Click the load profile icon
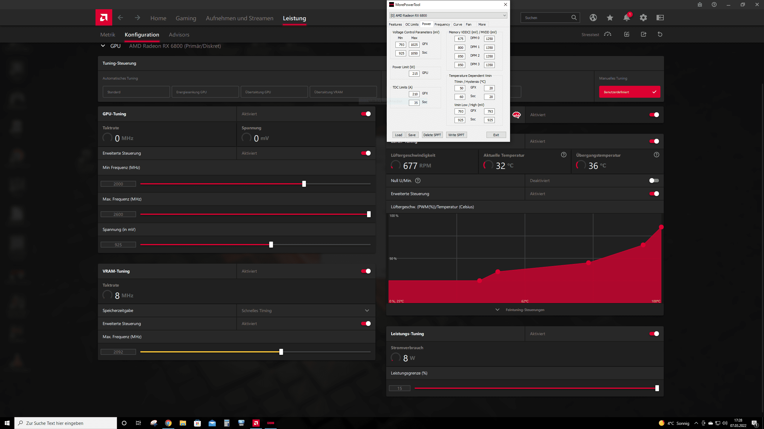The image size is (764, 429). pyautogui.click(x=627, y=34)
